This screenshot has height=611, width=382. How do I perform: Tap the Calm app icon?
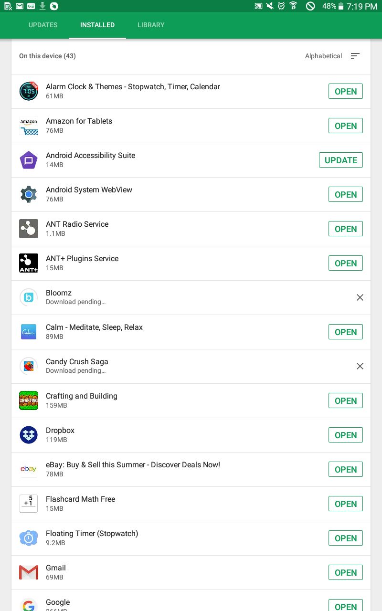[x=29, y=332]
